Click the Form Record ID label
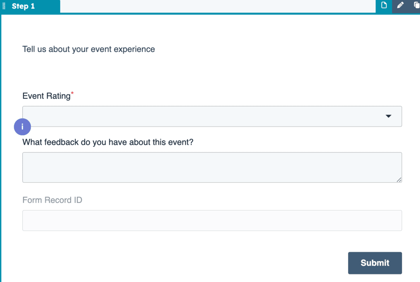Viewport: 420px width, 282px height. click(x=52, y=200)
